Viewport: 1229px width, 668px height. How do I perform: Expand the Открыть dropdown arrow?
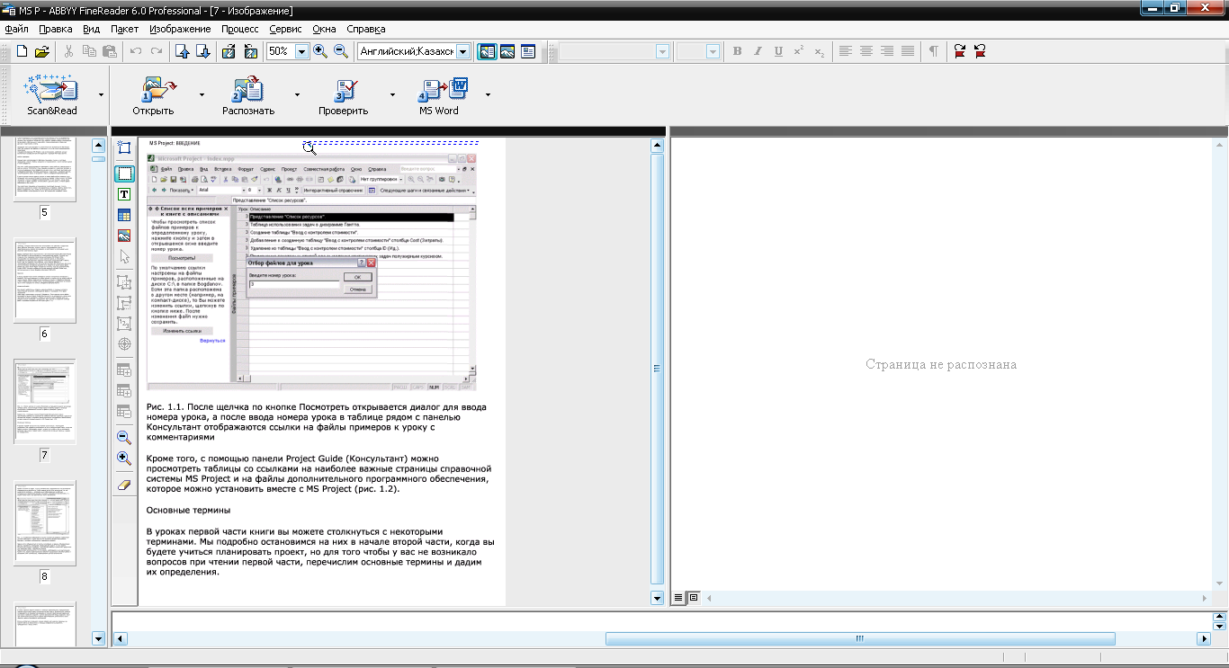coord(202,94)
